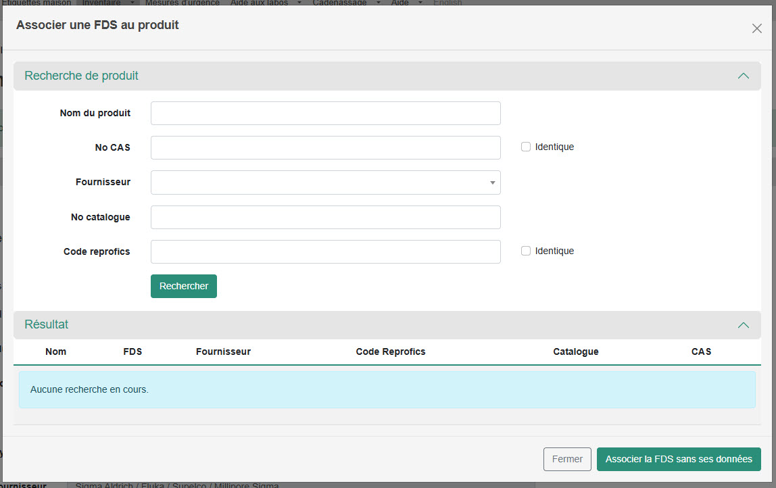Click the Aucune recherche en cours message
776x488 pixels.
89,389
